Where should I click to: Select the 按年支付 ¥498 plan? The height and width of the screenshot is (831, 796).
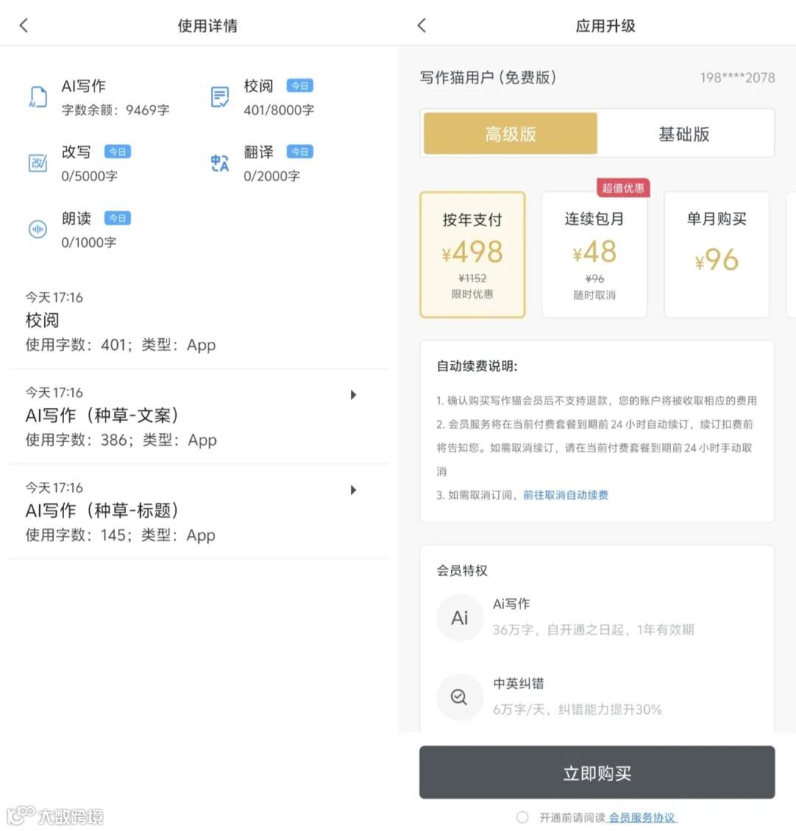coord(472,255)
